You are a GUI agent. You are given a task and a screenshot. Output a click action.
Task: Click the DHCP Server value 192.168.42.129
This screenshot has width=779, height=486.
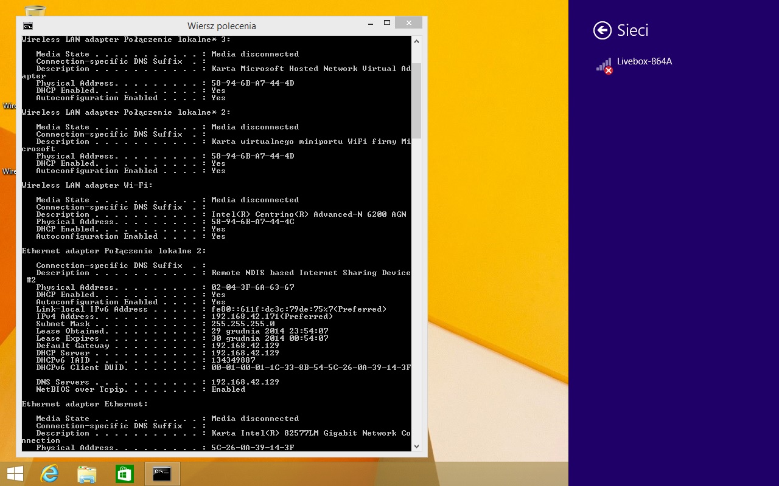pyautogui.click(x=245, y=353)
